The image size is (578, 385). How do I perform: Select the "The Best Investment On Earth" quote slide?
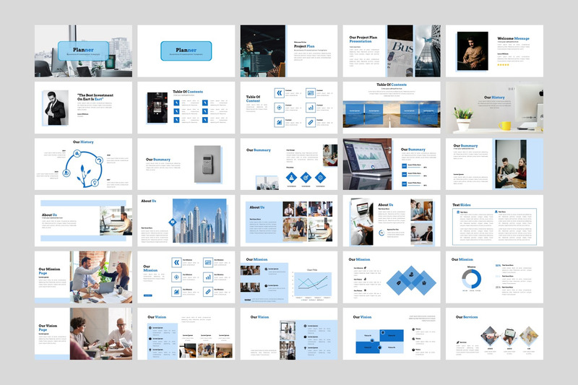[83, 108]
